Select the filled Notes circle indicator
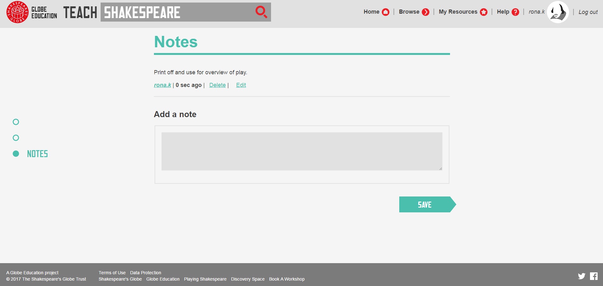 [x=16, y=154]
